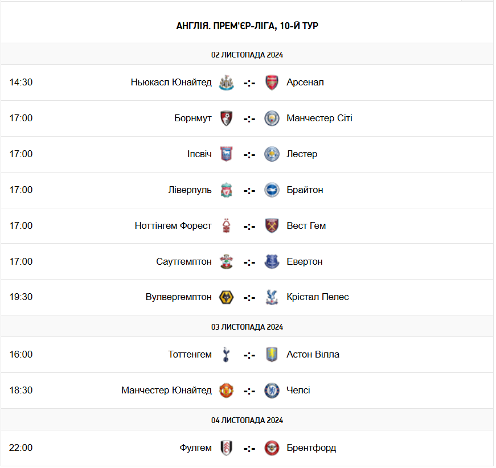The width and height of the screenshot is (496, 468).
Task: Click the Arsenal club crest
Action: click(272, 83)
